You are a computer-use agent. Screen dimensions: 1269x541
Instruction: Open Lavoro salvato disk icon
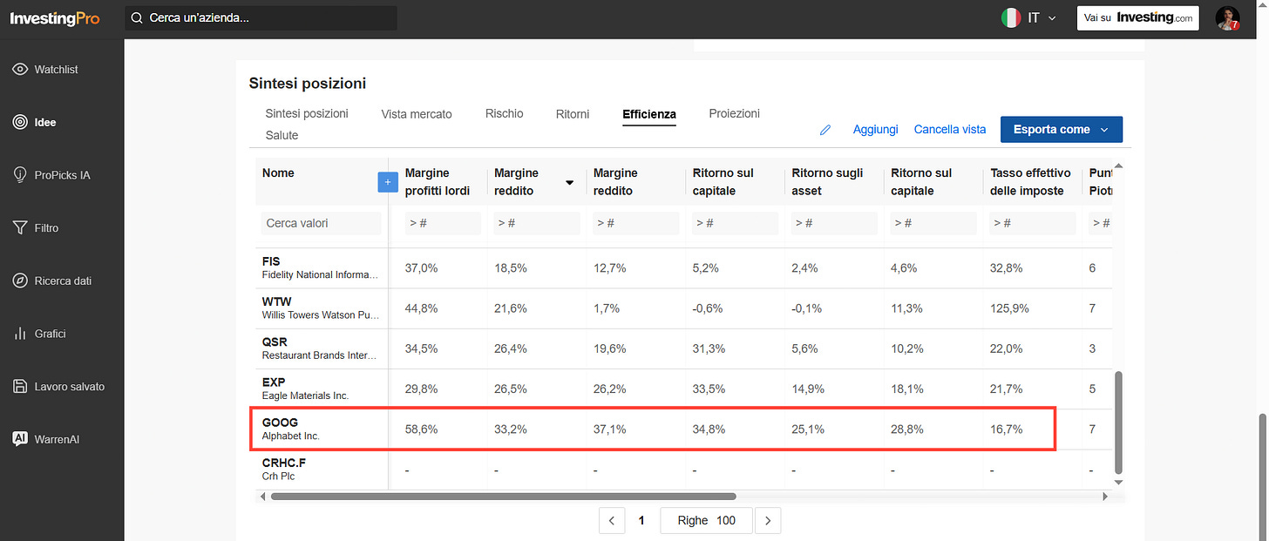click(x=20, y=386)
